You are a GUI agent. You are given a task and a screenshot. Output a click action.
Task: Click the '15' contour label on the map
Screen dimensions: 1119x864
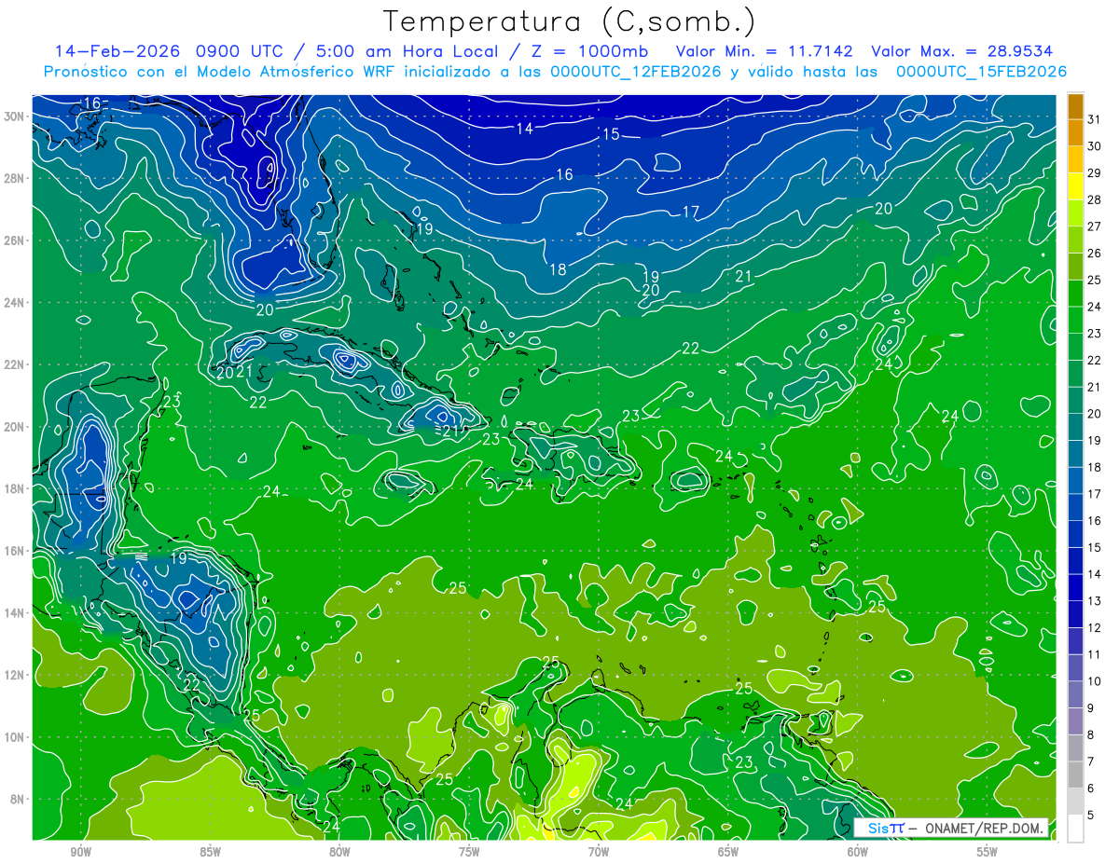pos(611,134)
